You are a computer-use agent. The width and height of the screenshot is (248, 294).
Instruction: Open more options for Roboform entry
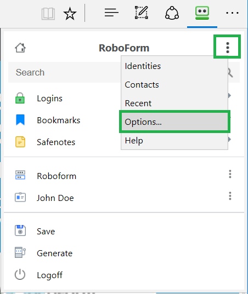pos(230,174)
